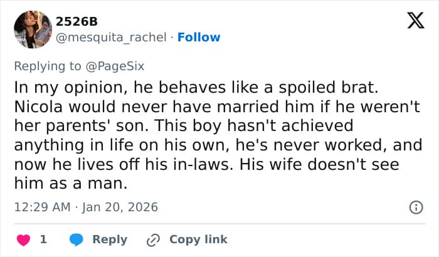
Task: Click the blue reply bubble icon
Action: point(77,239)
